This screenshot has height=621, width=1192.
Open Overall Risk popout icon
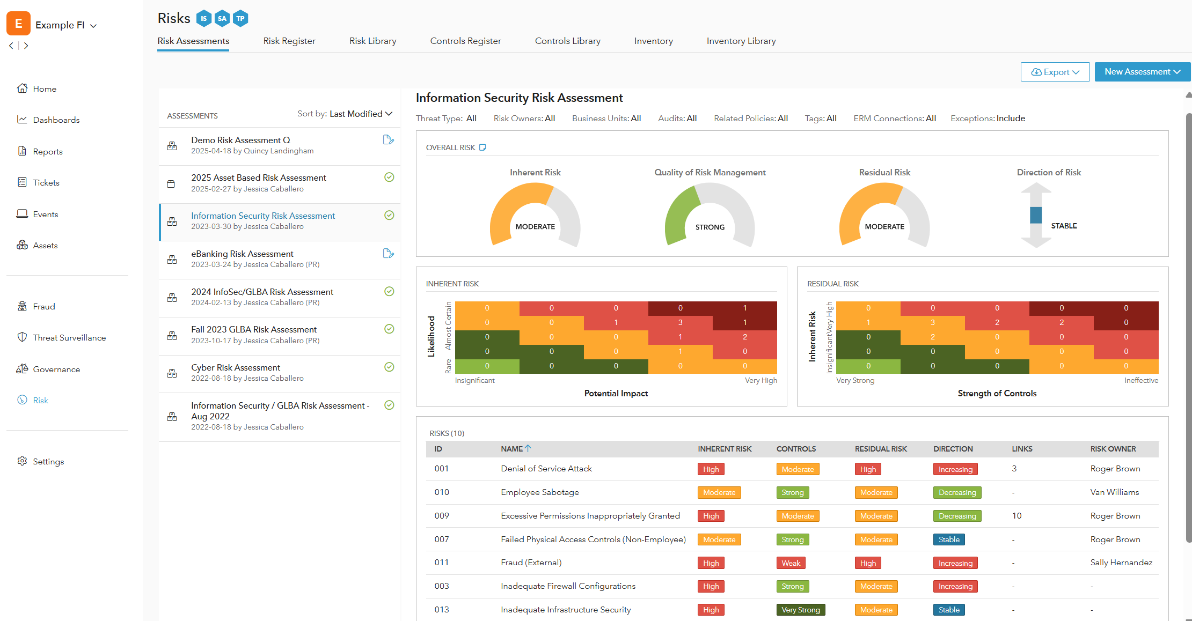482,147
